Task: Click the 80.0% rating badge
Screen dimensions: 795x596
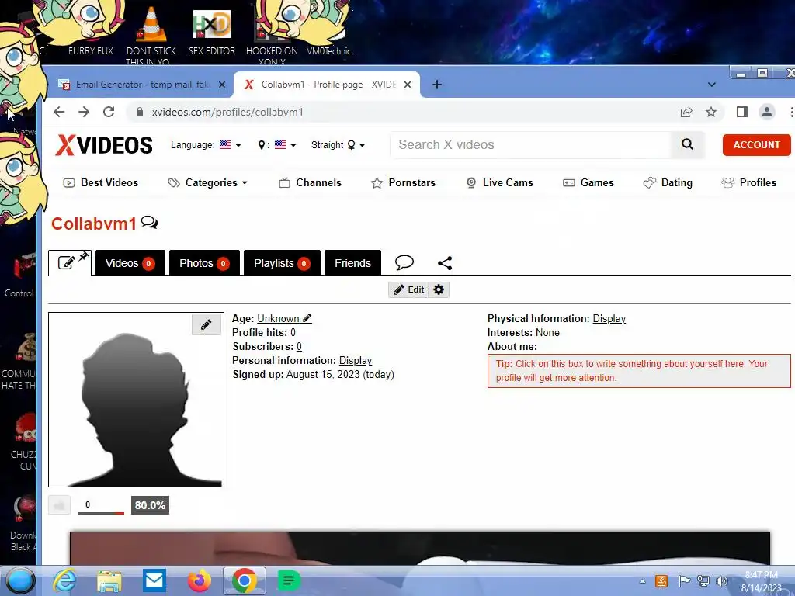Action: point(150,505)
